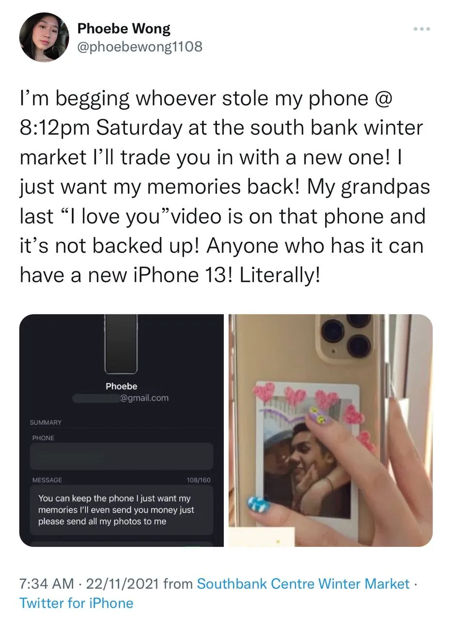
Task: Open the three-dot more options menu
Action: [421, 29]
